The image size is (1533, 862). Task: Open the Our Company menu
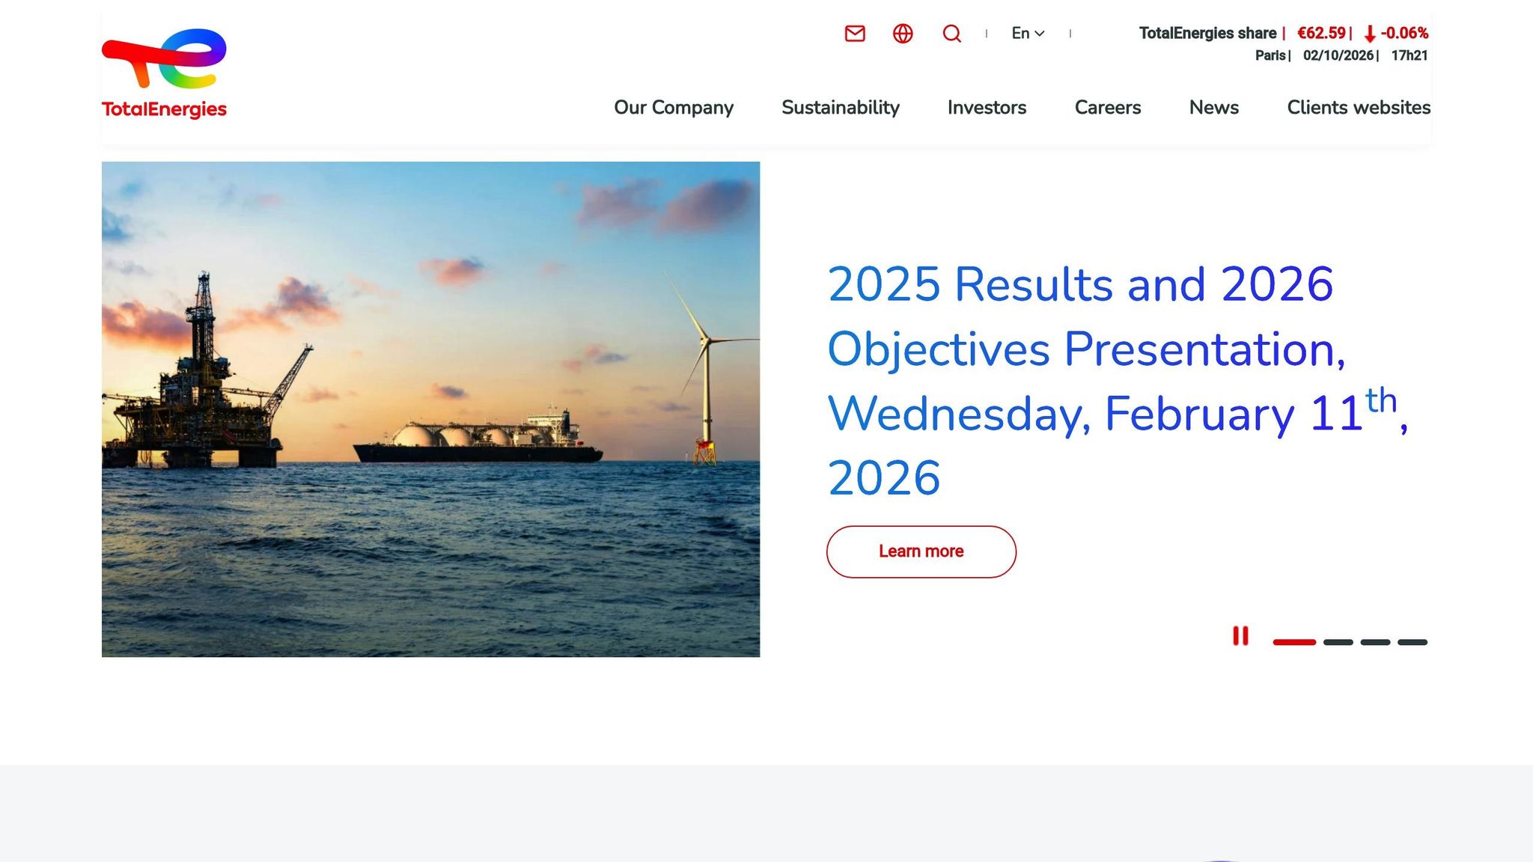(x=674, y=108)
